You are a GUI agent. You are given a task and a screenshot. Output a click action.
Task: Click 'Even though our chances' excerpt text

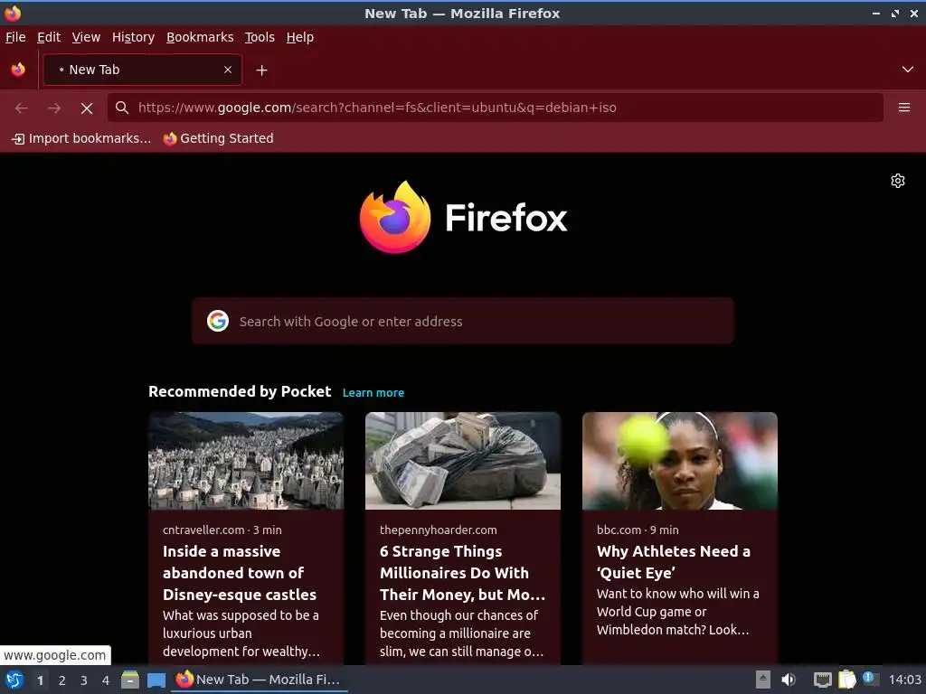tap(461, 633)
